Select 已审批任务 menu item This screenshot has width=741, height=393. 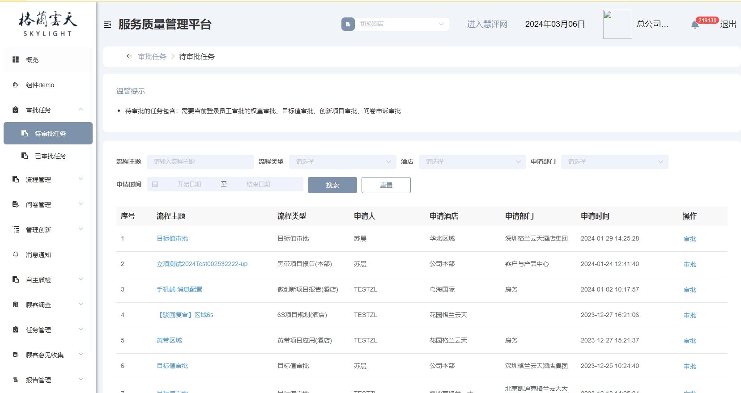[x=48, y=156]
